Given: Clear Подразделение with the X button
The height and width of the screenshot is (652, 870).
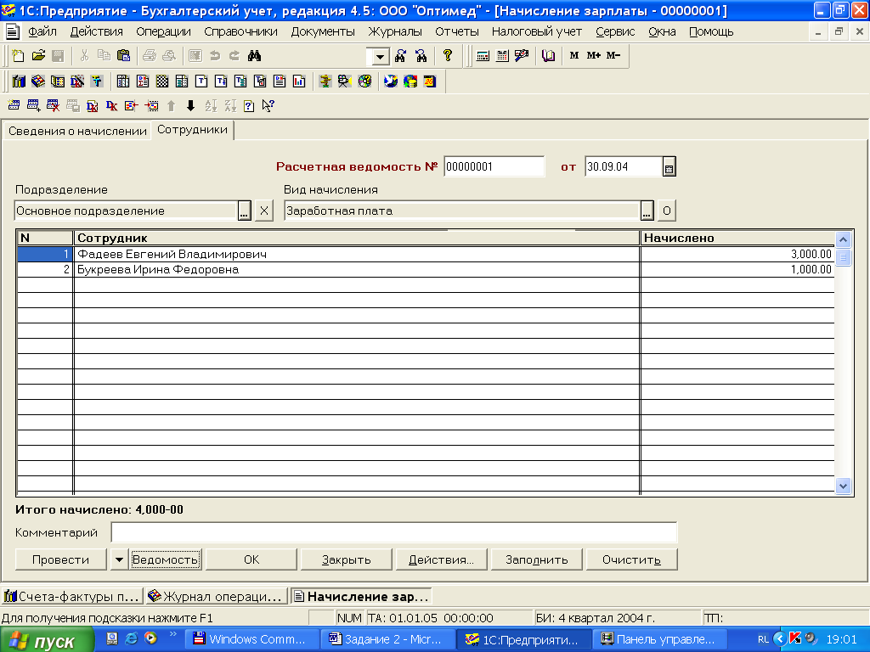Looking at the screenshot, I should pos(264,211).
